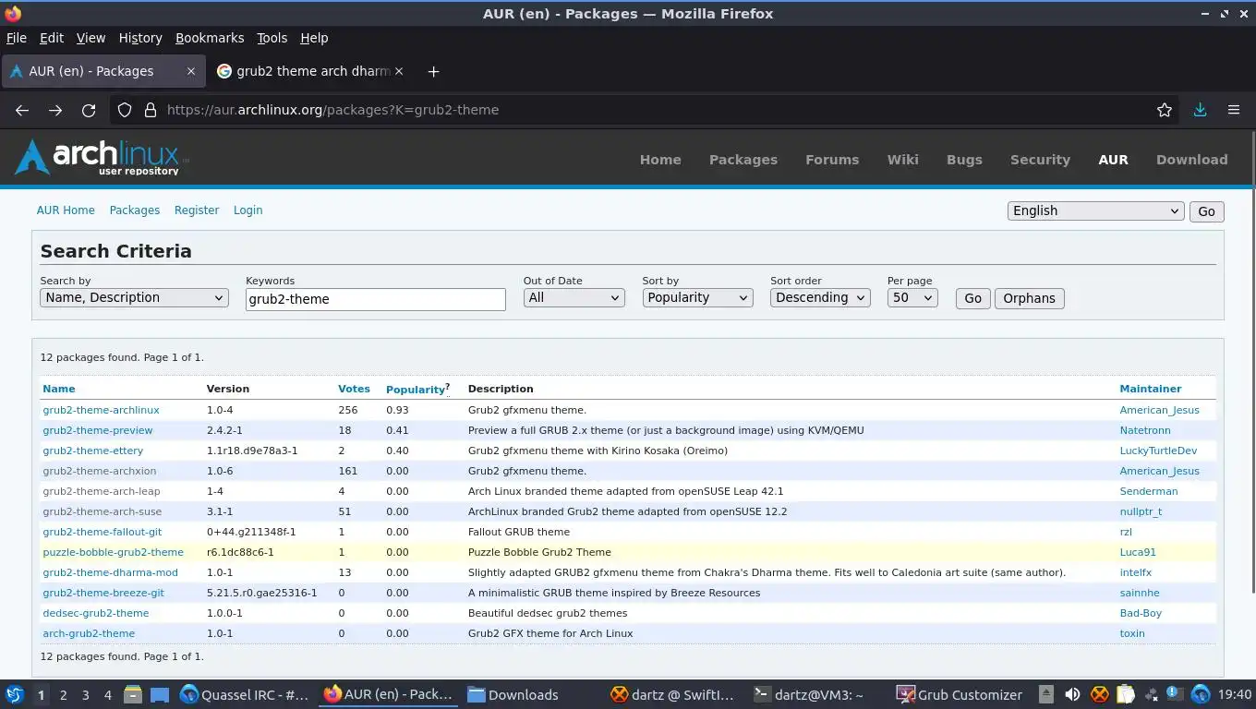Open the Sort by Popularity dropdown
Viewport: 1256px width, 709px height.
(697, 297)
